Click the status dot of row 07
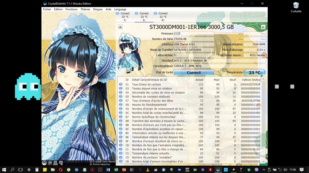Image resolution: width=309 pixels, height=173 pixels. [x=121, y=101]
